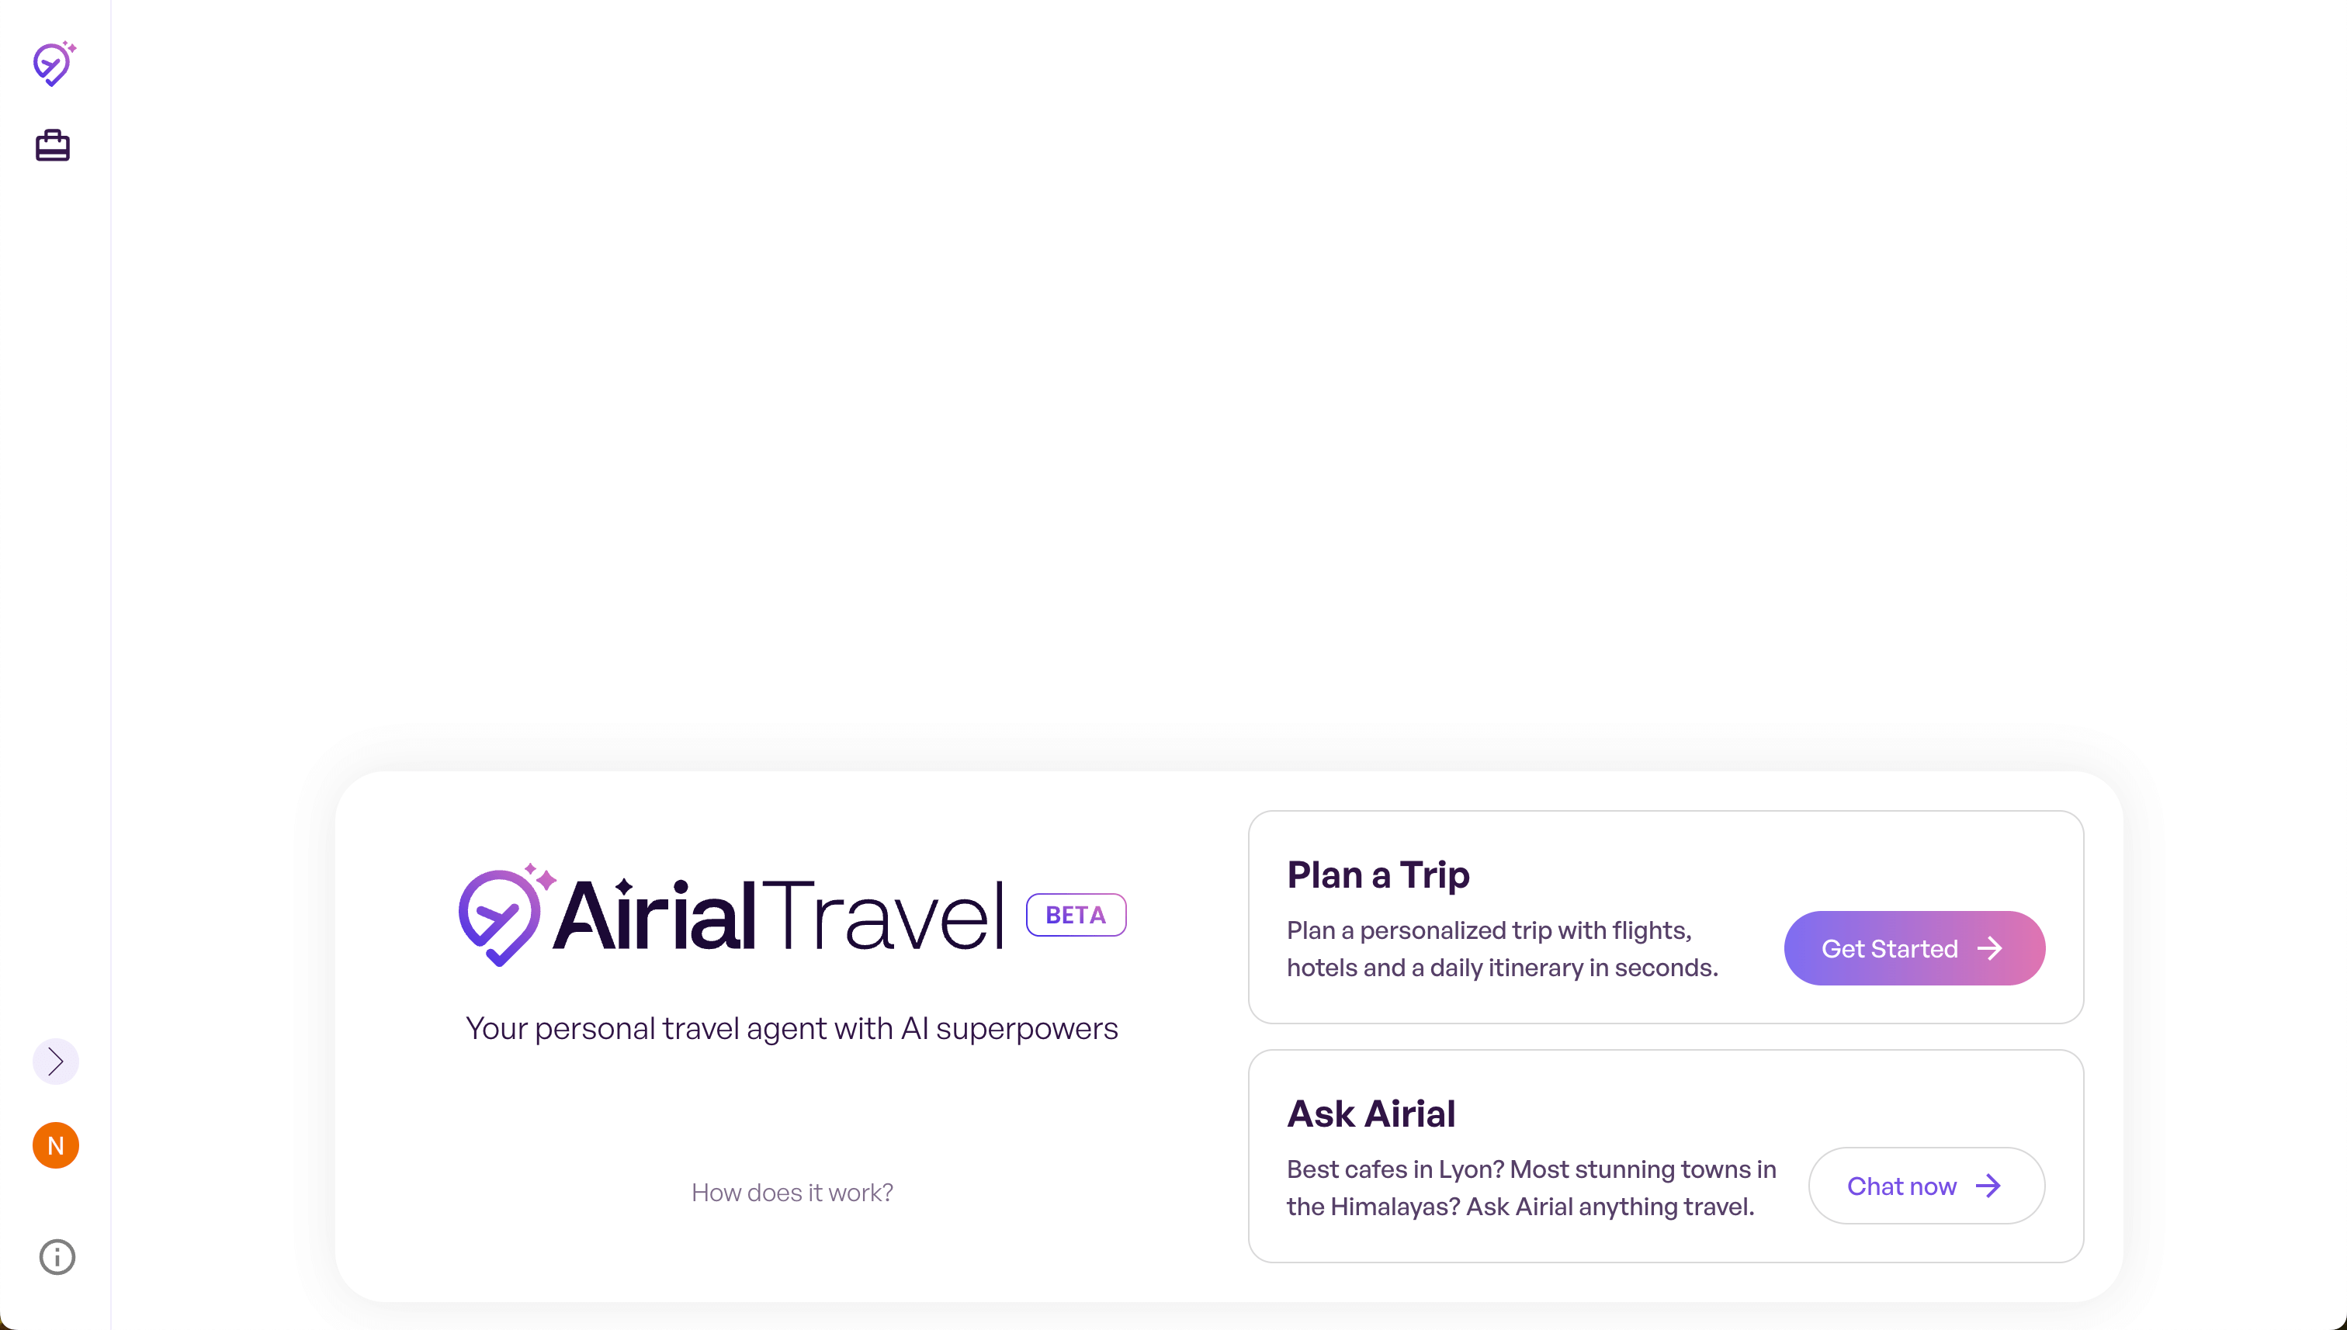Image resolution: width=2347 pixels, height=1330 pixels.
Task: Click the BETA badge
Action: pos(1075,914)
